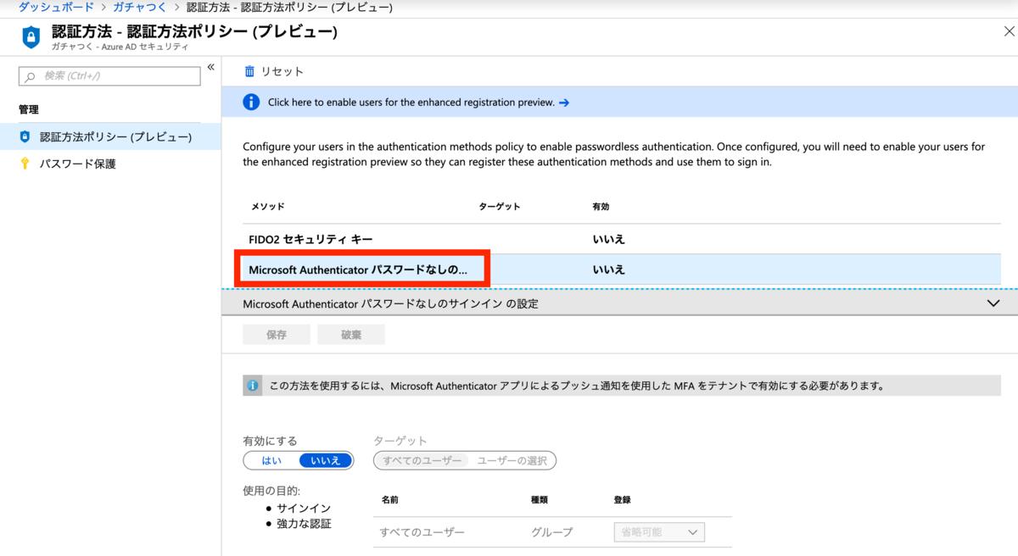Click the 有効 column header
The width and height of the screenshot is (1018, 556).
[x=601, y=207]
